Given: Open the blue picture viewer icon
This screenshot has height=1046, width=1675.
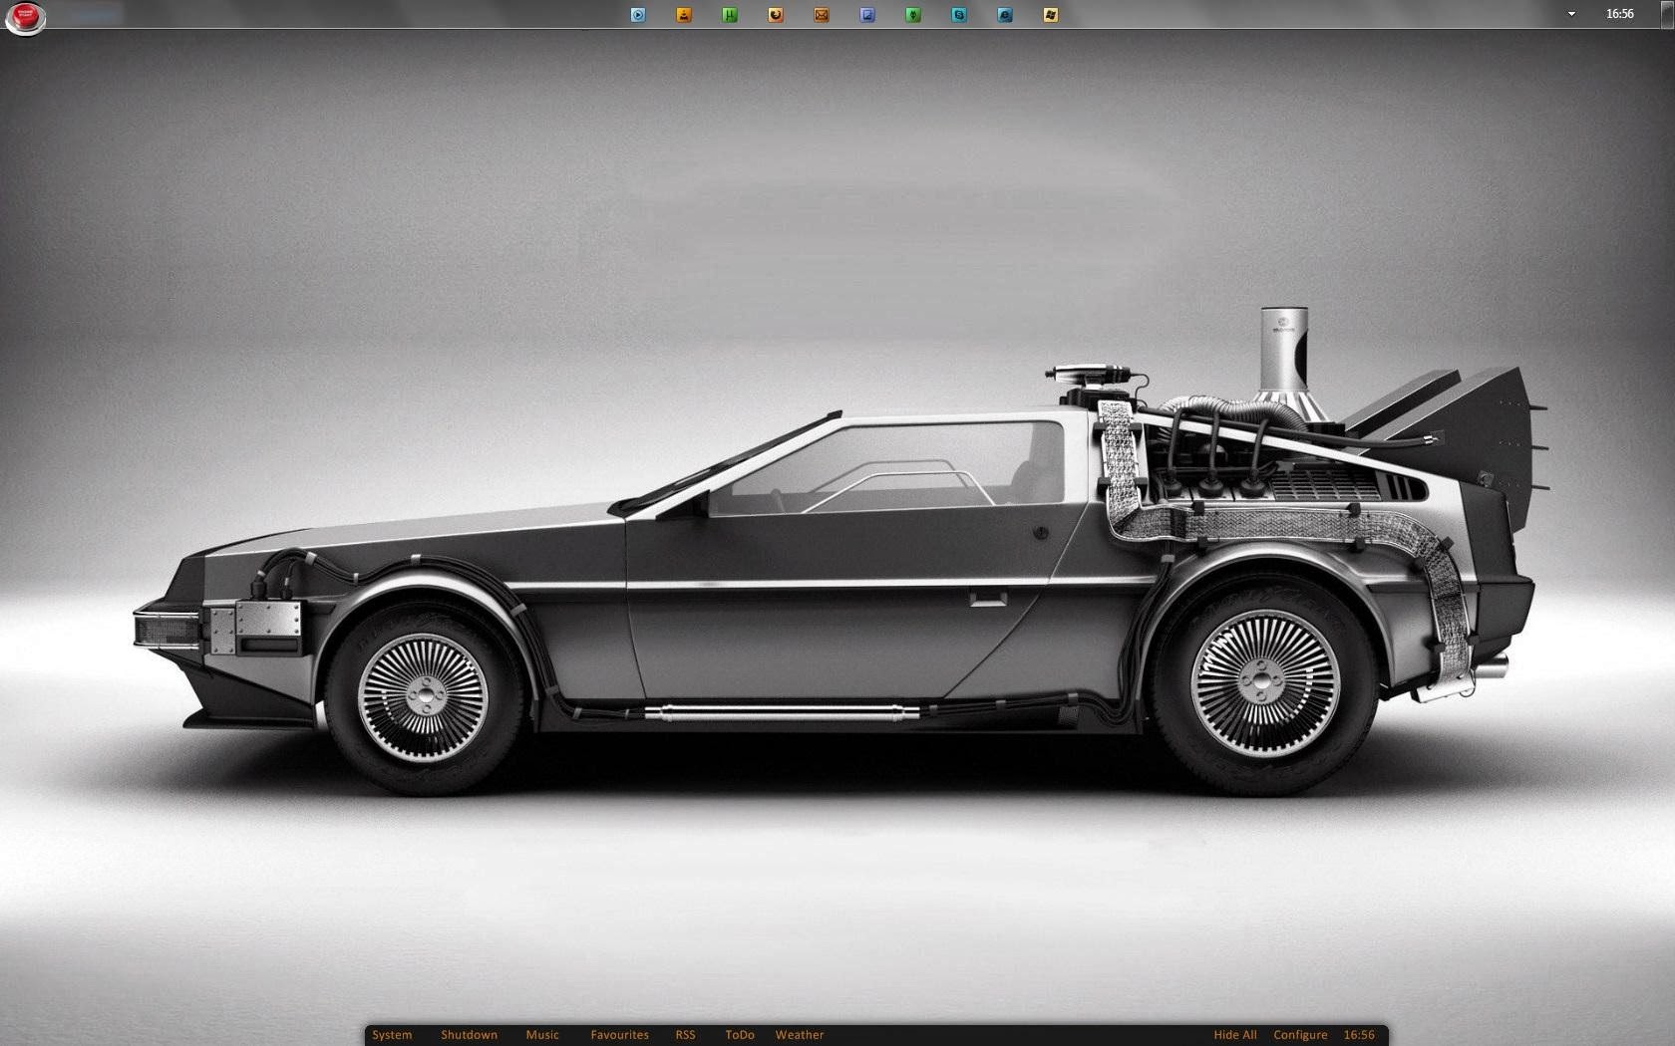Looking at the screenshot, I should [867, 15].
